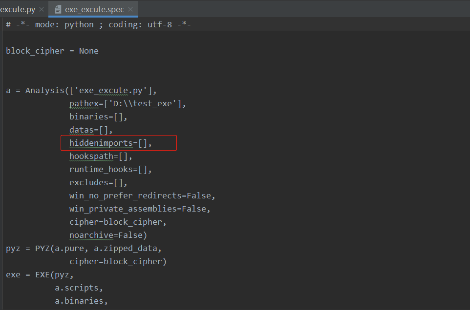Screen dimensions: 470x310
Task: Click on block_cipher = None line
Action: point(52,51)
